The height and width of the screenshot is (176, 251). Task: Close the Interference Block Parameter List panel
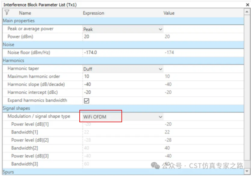247,5
